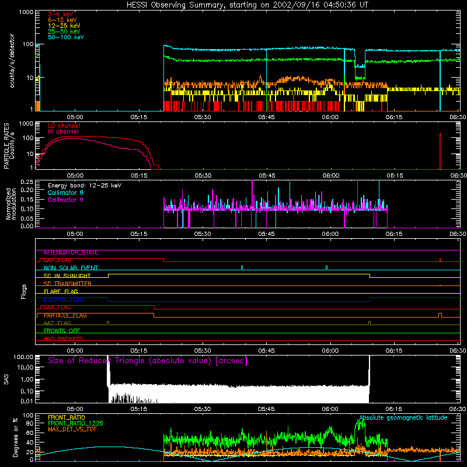Click the Size of Reduced Triangle title

(x=148, y=361)
